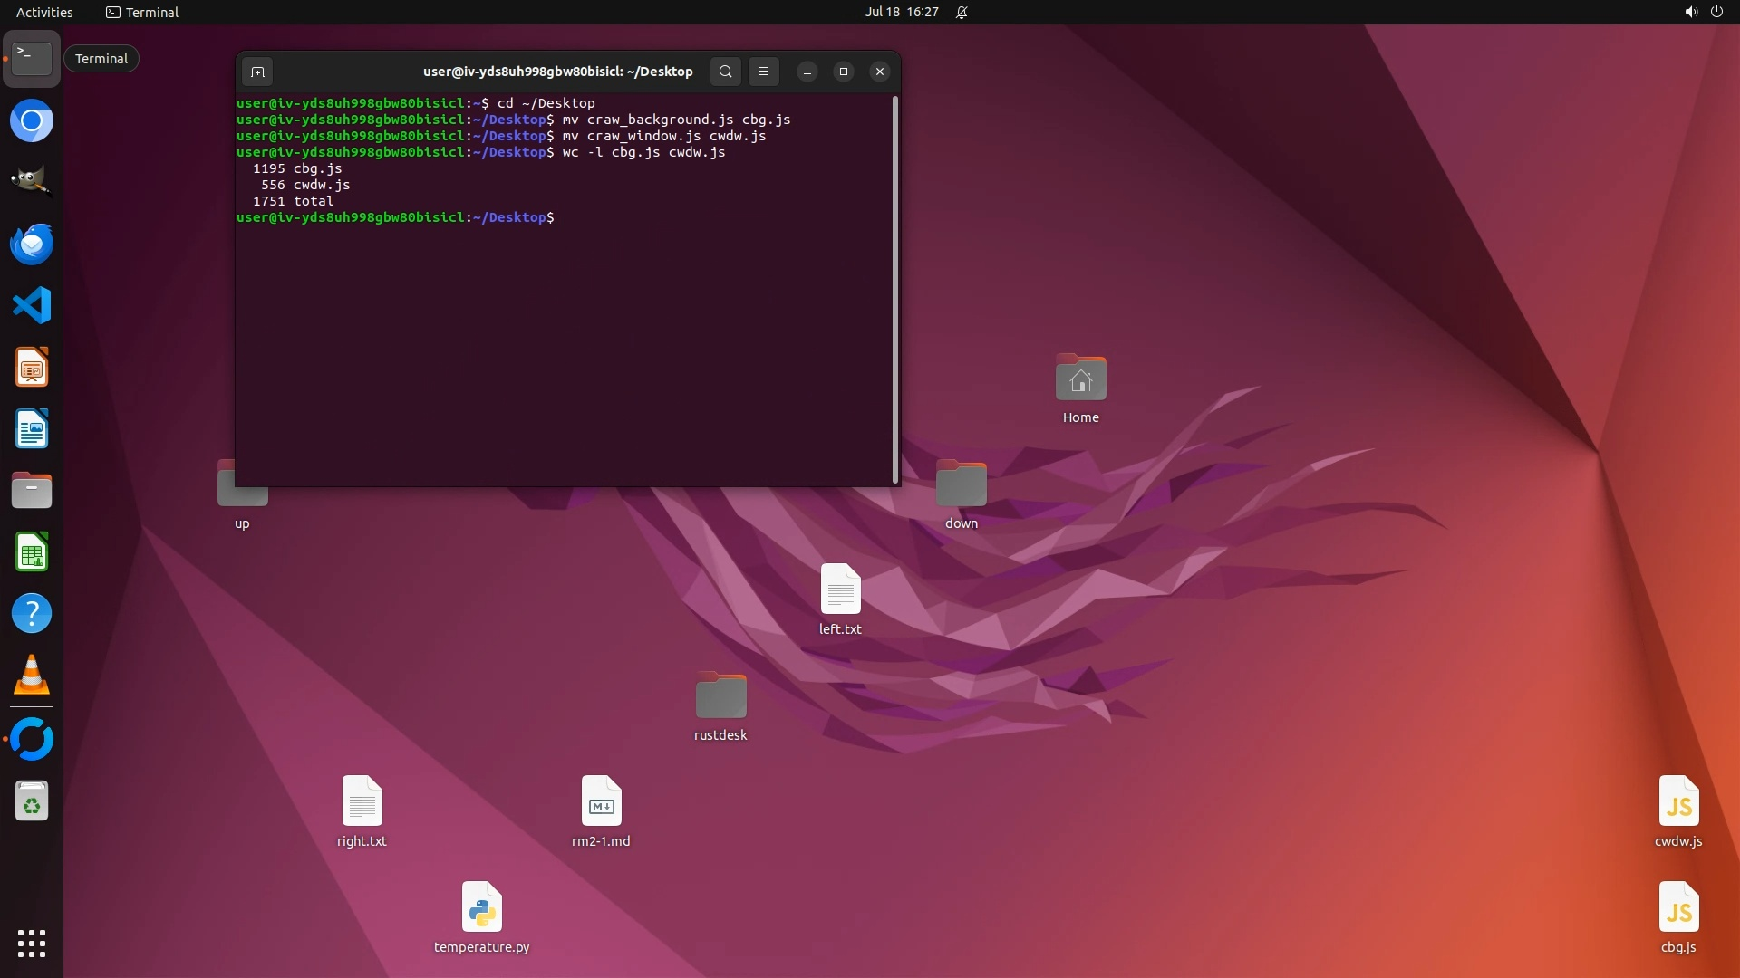
Task: Select the cbg.js desktop file
Action: pyautogui.click(x=1678, y=909)
